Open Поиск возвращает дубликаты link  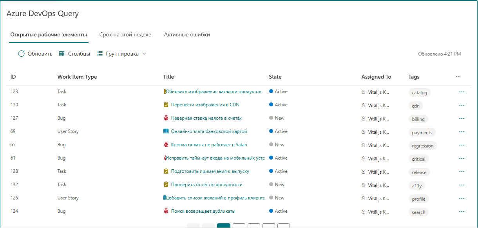203,211
